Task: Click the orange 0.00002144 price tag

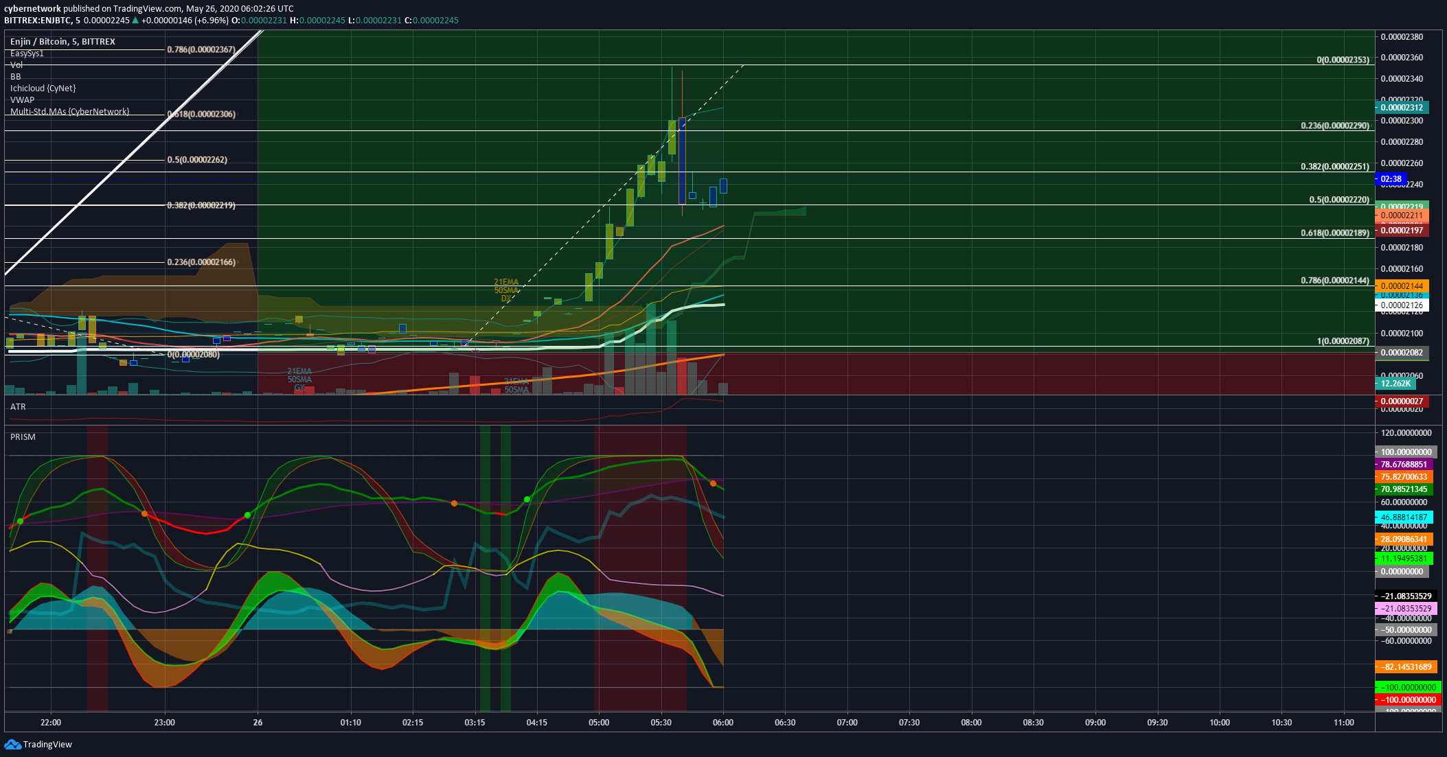Action: pos(1402,286)
